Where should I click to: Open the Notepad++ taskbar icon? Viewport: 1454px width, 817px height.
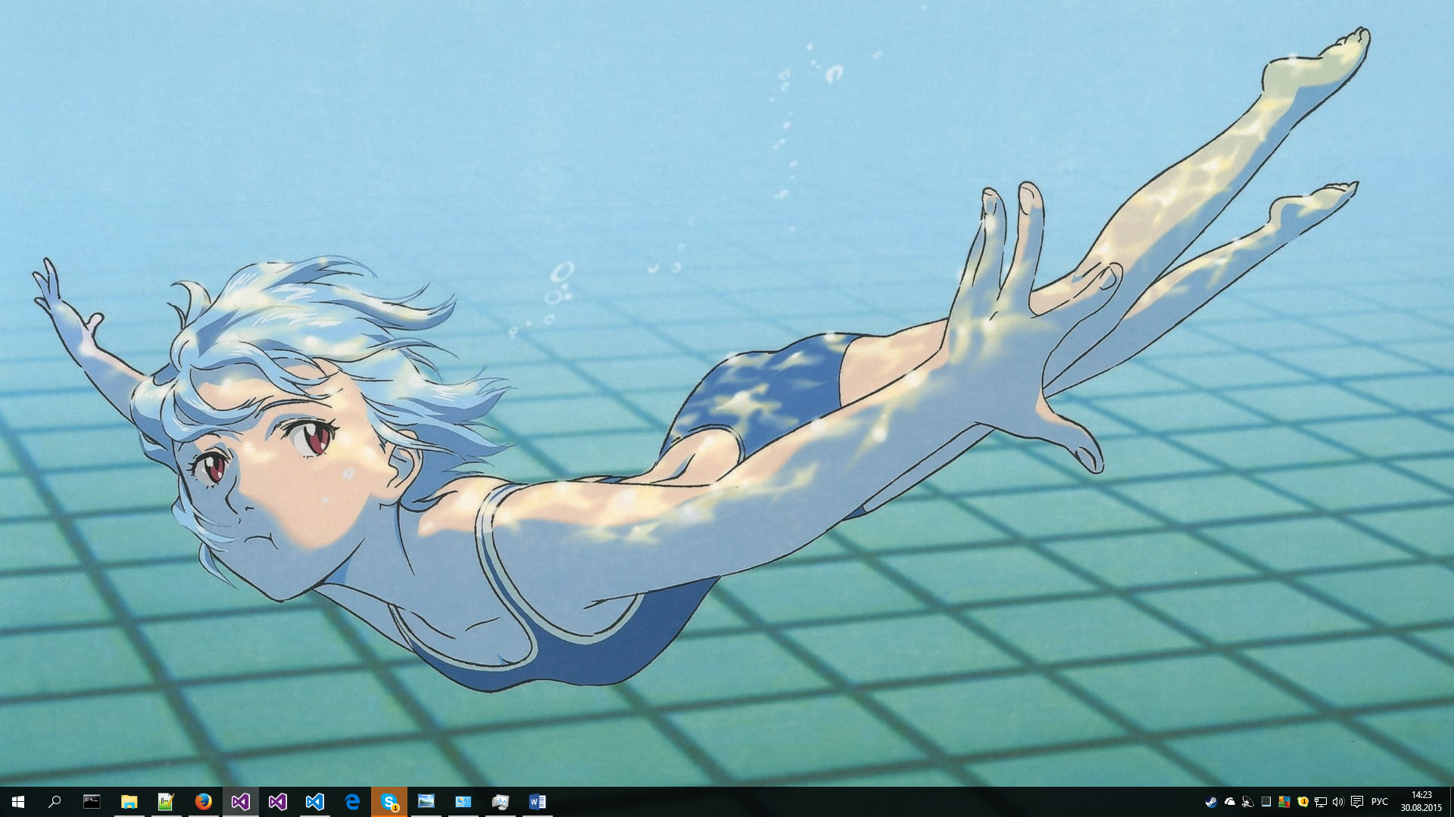click(166, 802)
